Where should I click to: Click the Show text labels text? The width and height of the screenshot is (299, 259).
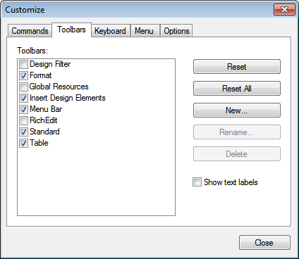[231, 182]
